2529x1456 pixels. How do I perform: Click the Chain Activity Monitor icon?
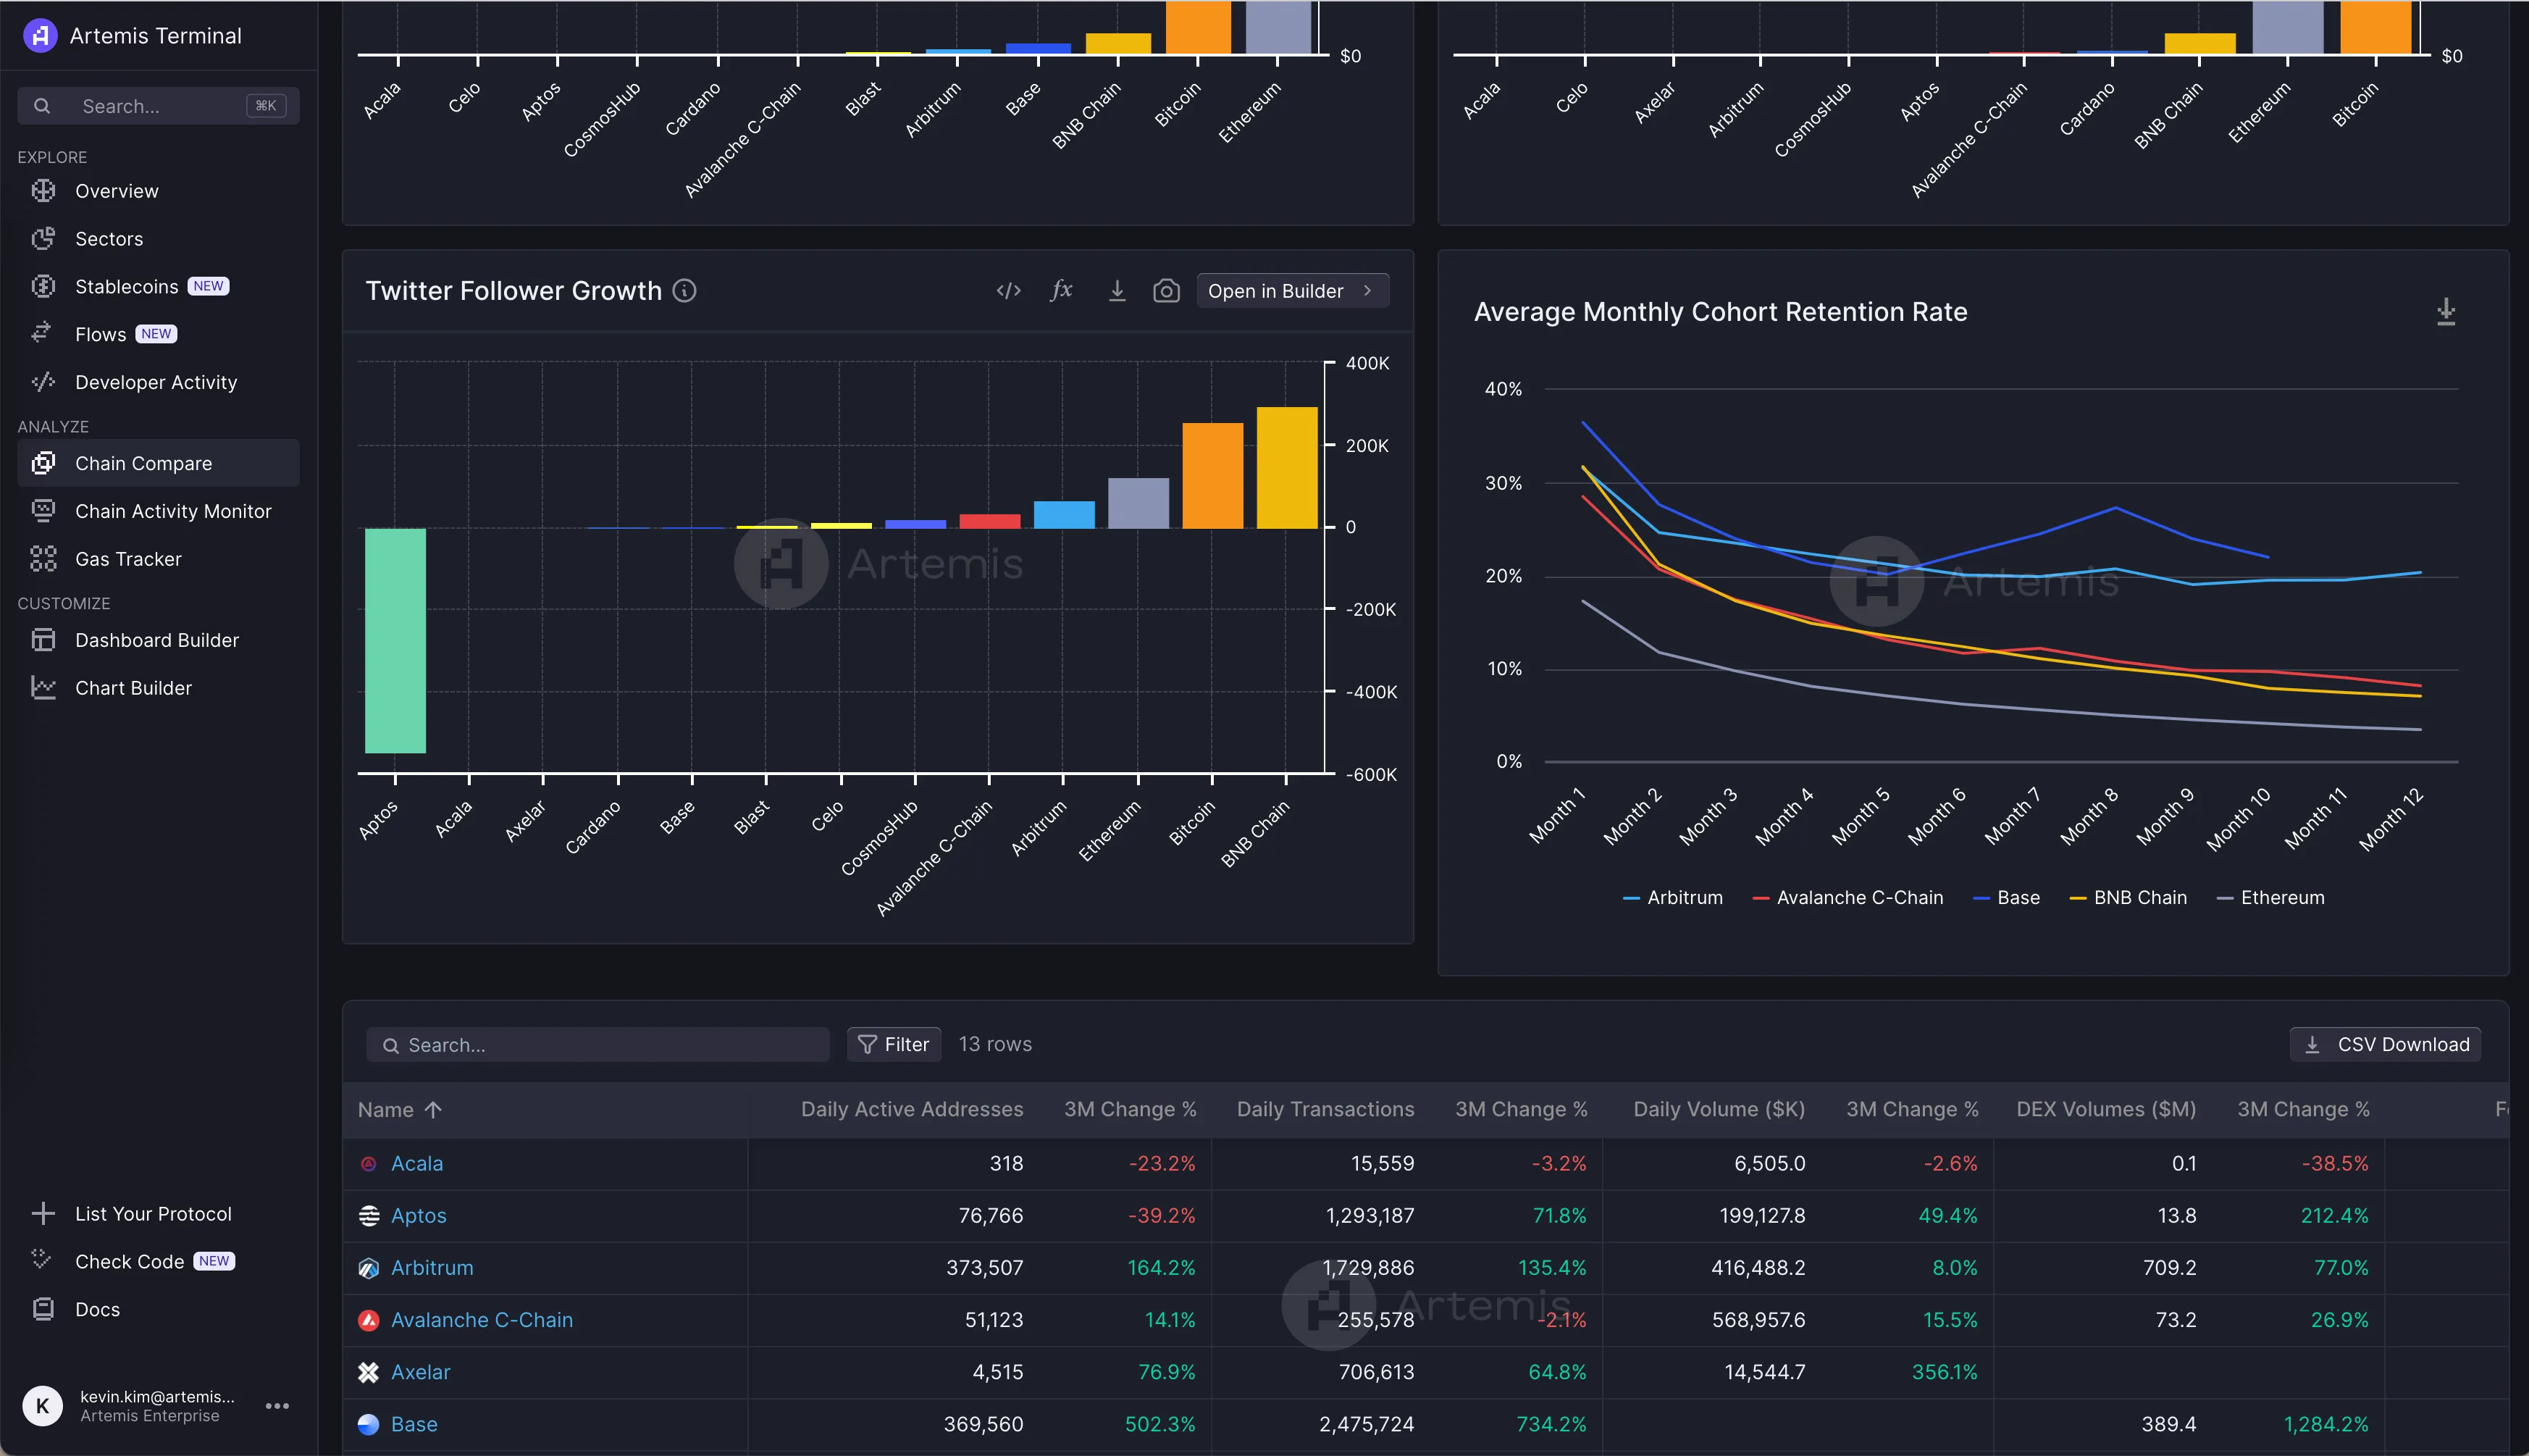point(43,511)
